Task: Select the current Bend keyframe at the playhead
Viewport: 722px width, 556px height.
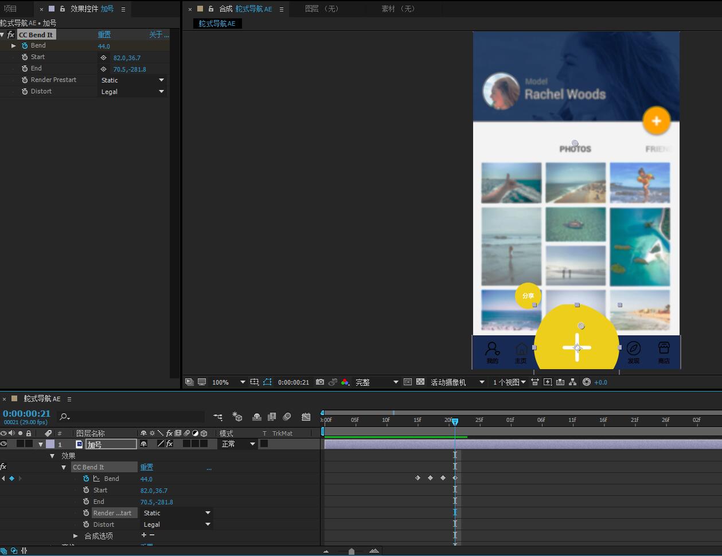Action: point(455,478)
